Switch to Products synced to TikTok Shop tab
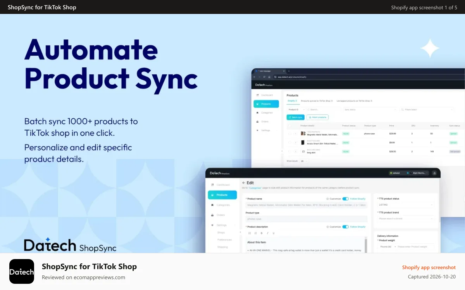Image resolution: width=465 pixels, height=290 pixels. 317,101
